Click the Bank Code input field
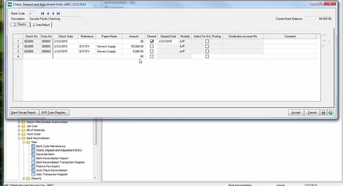Screen dimensions: 343x186 [31, 13]
